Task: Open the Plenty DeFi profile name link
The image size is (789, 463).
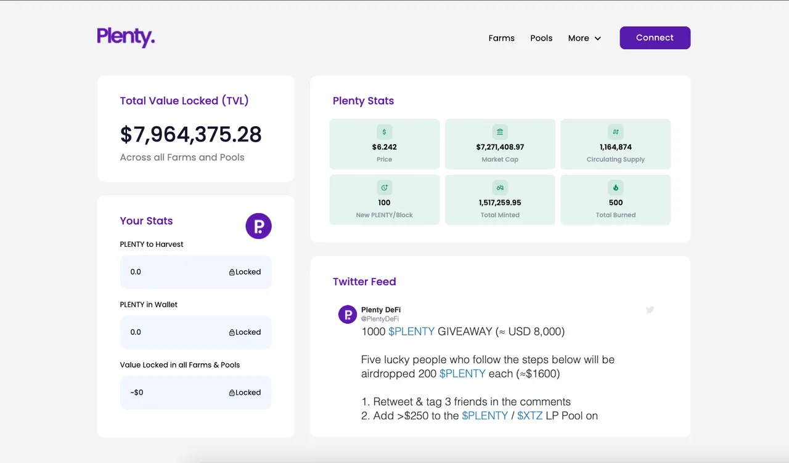Action: point(381,310)
